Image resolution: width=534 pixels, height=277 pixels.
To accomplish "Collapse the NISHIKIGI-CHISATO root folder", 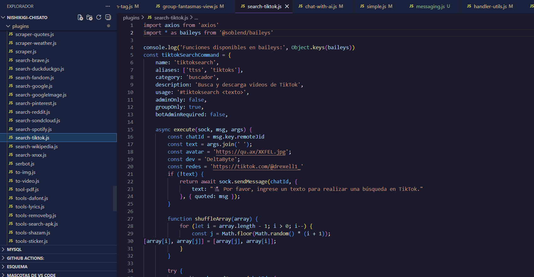I will tap(3, 18).
